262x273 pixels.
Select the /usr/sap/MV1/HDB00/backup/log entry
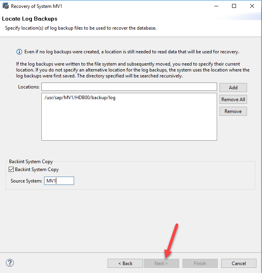coord(80,98)
